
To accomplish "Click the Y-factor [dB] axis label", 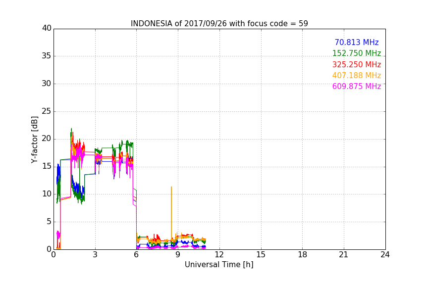I will (x=34, y=140).
